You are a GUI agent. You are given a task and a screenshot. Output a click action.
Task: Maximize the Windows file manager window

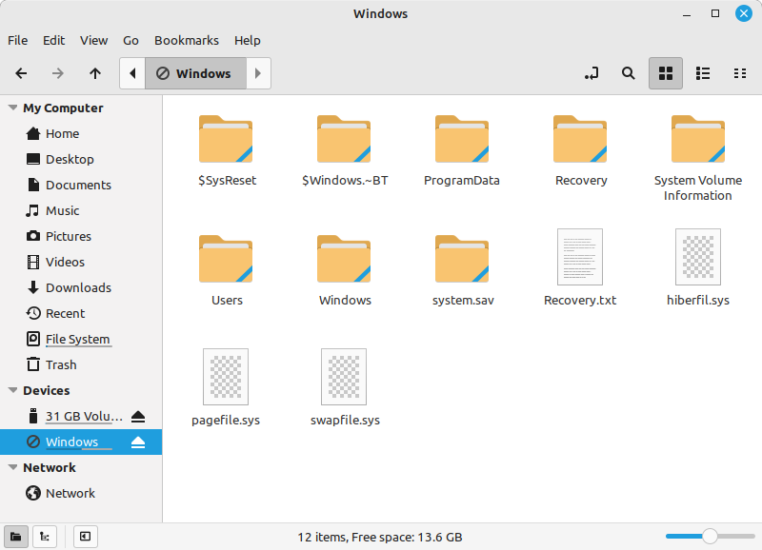(715, 13)
